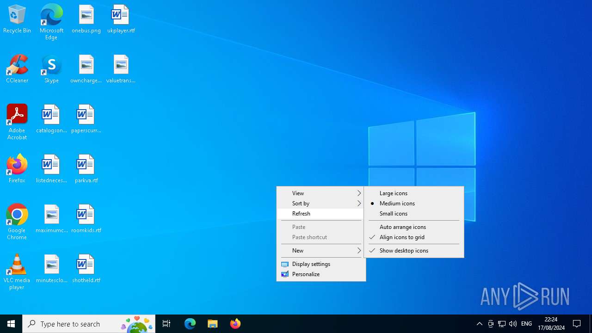Viewport: 592px width, 333px height.
Task: Click Refresh in the context menu
Action: pyautogui.click(x=321, y=214)
